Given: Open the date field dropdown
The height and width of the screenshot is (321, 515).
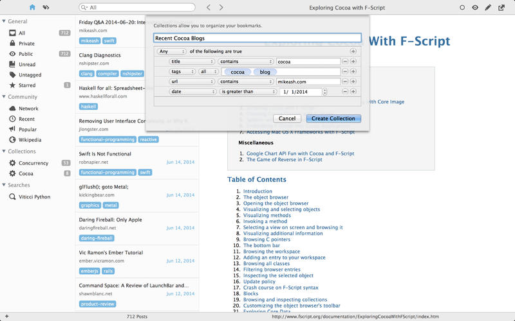Looking at the screenshot, I should 192,91.
